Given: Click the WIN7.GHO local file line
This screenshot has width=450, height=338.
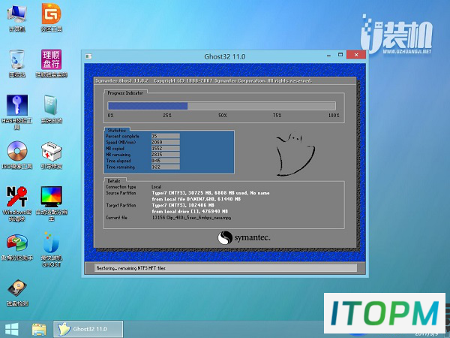Looking at the screenshot, I should pyautogui.click(x=196, y=199).
